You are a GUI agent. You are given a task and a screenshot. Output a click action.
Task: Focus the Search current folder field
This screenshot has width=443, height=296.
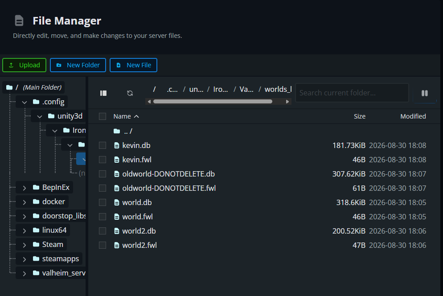coord(352,93)
